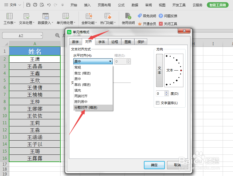Switch to the 边框 tab
The image size is (233, 176).
point(114,42)
